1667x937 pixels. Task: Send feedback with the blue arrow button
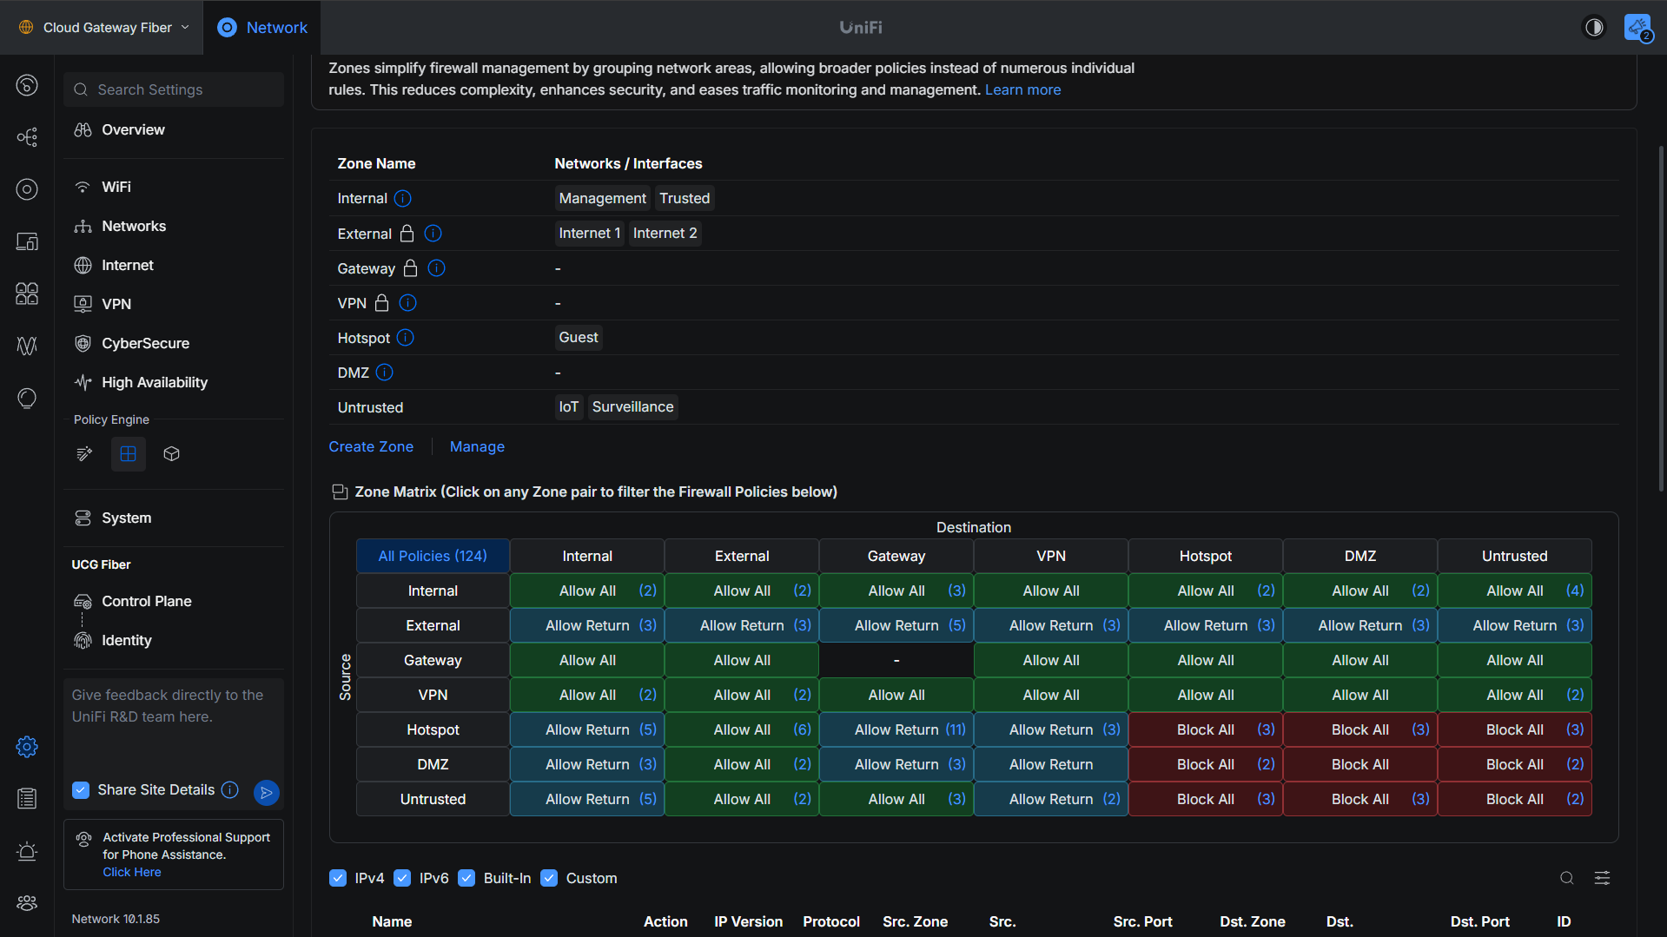[x=267, y=792]
